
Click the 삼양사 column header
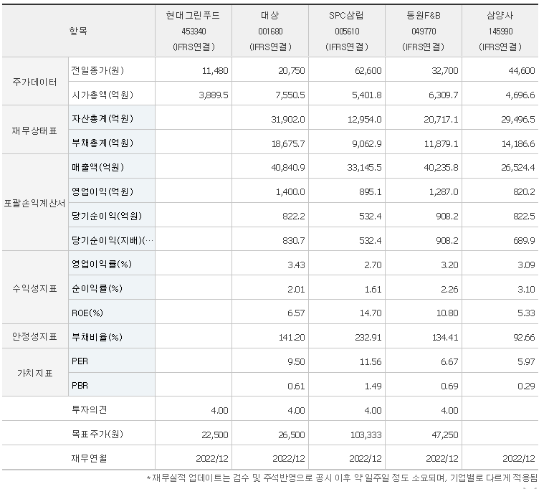500,31
